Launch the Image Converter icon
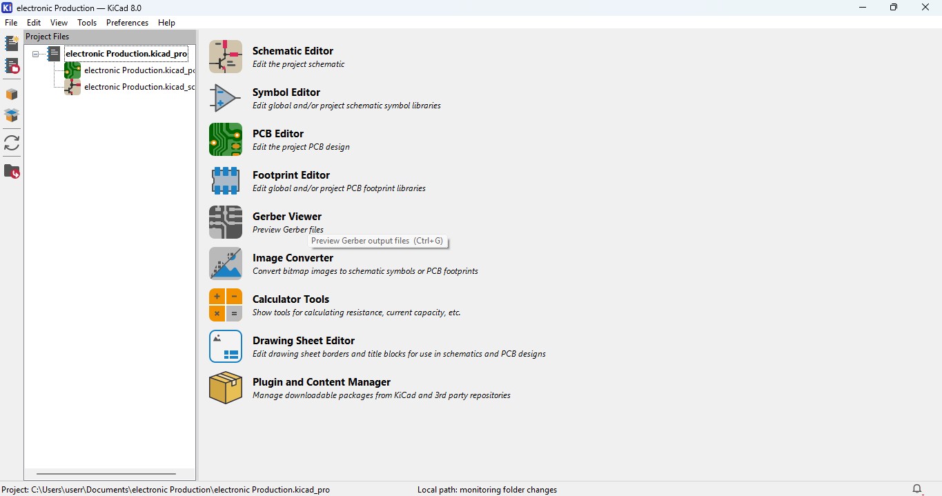The image size is (942, 496). pyautogui.click(x=226, y=264)
